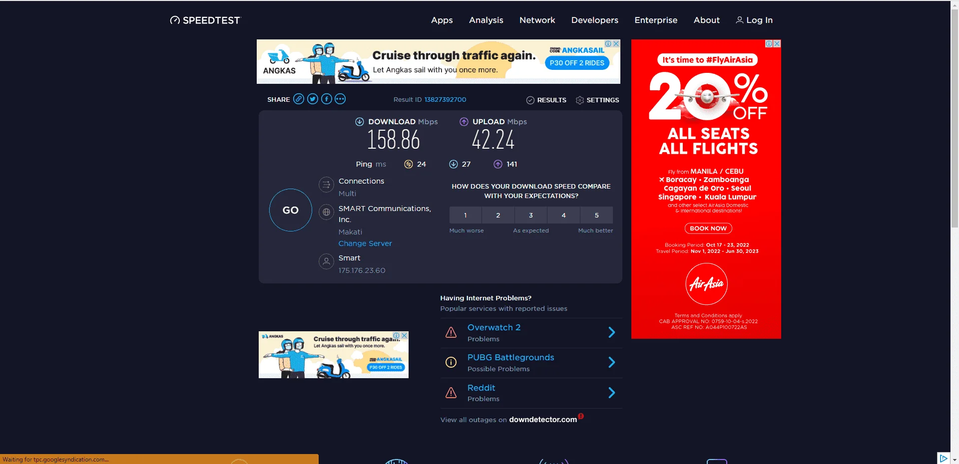
Task: Click the SETTINGS label
Action: (x=603, y=100)
